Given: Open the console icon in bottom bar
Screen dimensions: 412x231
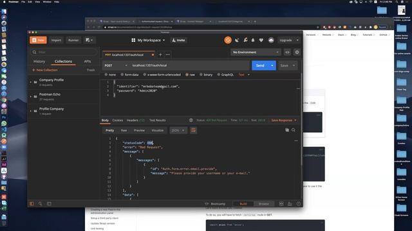Looking at the screenshot, I should 49,203.
